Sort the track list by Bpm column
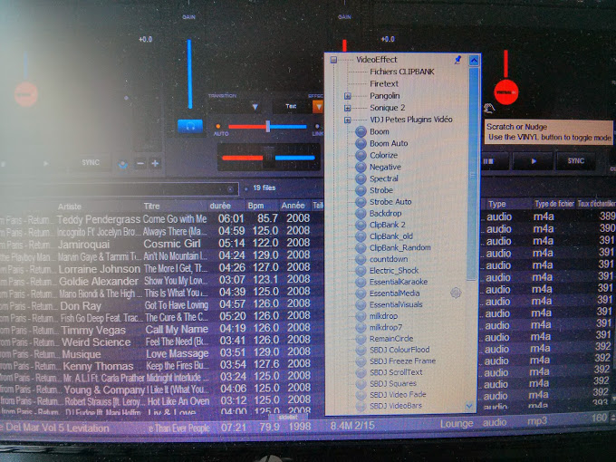The height and width of the screenshot is (462, 616). (256, 206)
